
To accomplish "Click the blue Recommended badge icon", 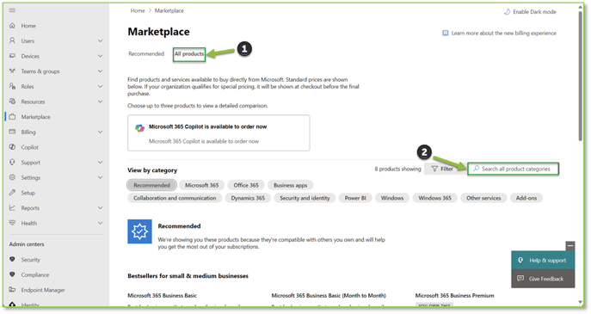I will (x=140, y=231).
